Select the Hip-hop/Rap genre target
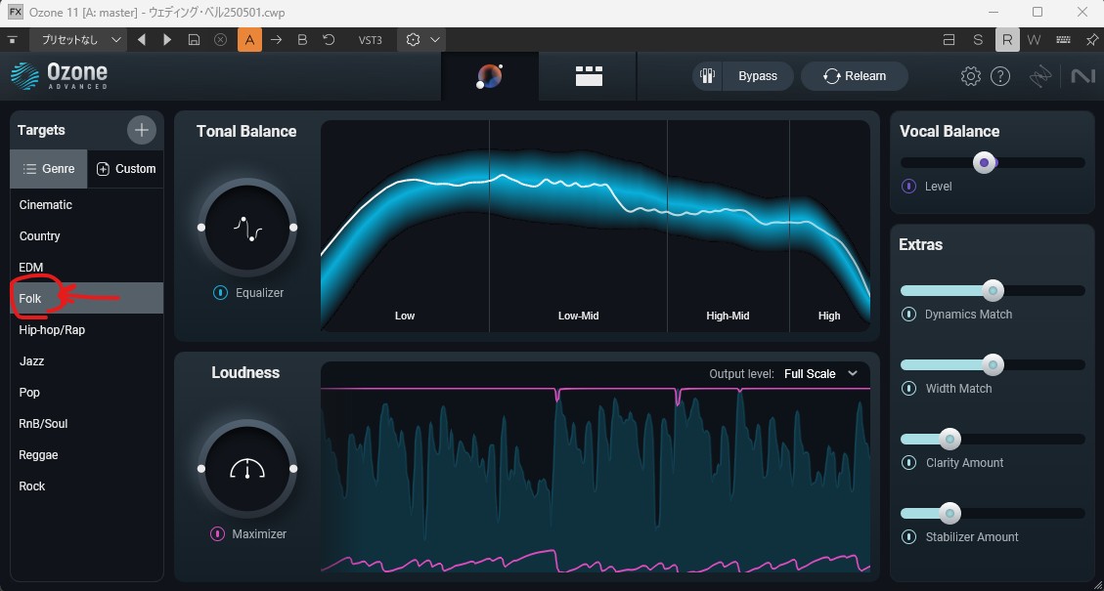 [x=87, y=330]
